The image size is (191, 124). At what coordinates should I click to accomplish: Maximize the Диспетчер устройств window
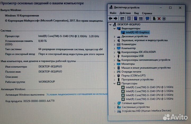pos(170,8)
